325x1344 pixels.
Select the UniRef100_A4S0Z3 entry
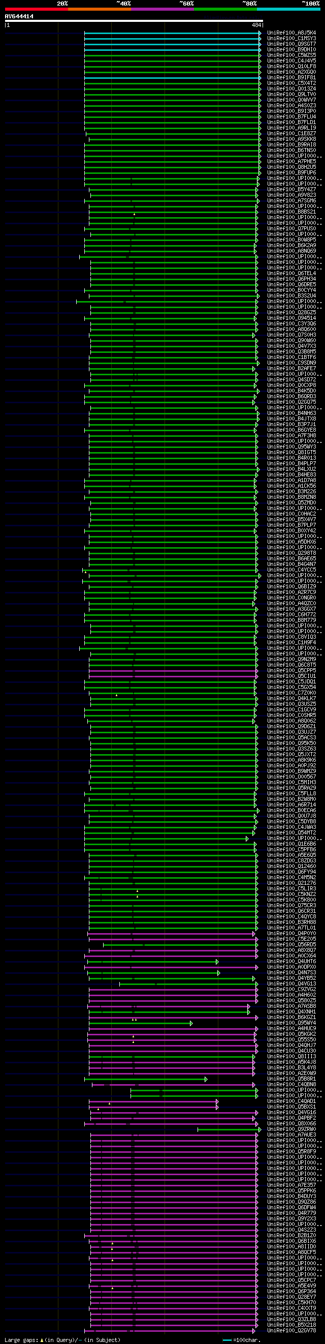[291, 105]
